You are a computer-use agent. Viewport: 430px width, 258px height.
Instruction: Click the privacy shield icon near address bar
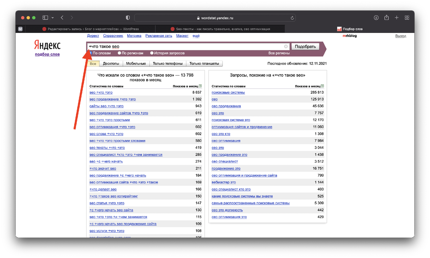pyautogui.click(x=128, y=17)
